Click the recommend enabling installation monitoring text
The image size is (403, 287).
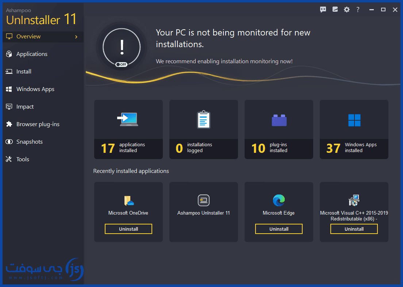[x=224, y=61]
